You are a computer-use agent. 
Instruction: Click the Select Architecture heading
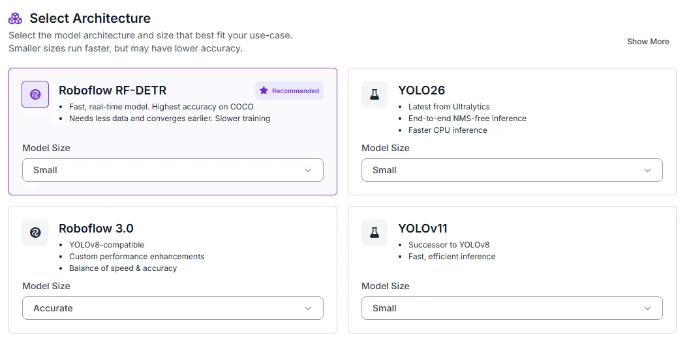pos(90,18)
